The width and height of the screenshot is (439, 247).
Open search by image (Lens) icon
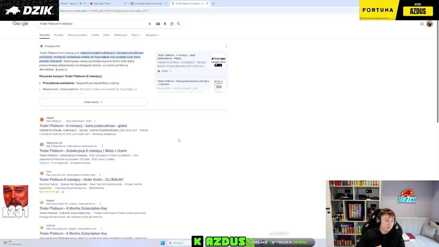click(172, 24)
